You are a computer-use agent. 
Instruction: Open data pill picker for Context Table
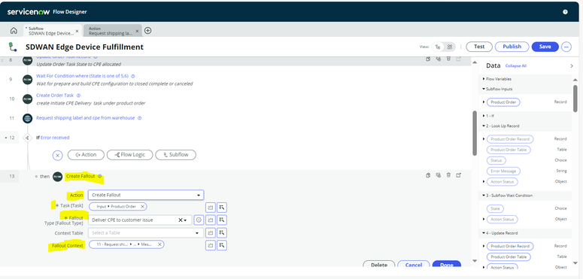[222, 233]
